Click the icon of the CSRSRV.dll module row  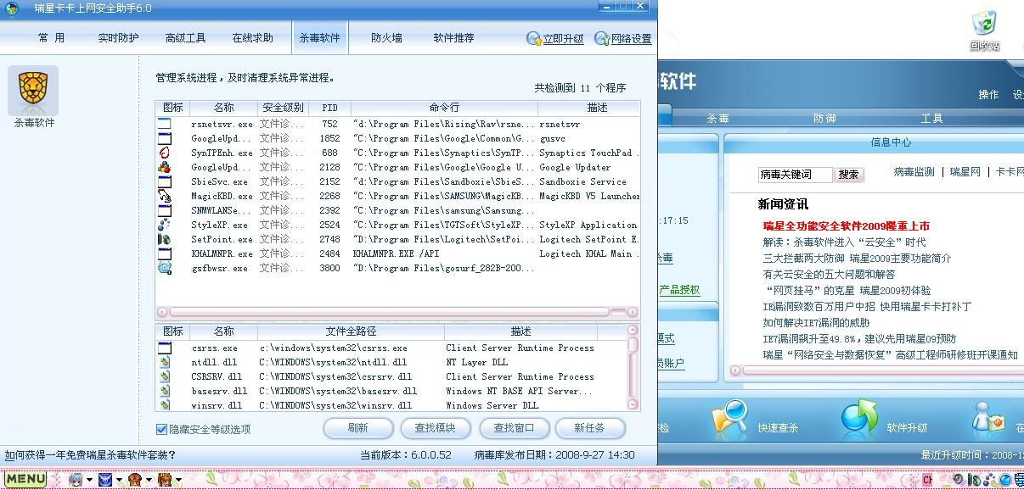click(165, 376)
